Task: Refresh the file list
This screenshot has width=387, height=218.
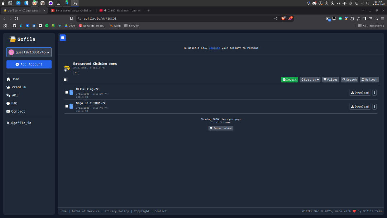Action: coord(369,80)
